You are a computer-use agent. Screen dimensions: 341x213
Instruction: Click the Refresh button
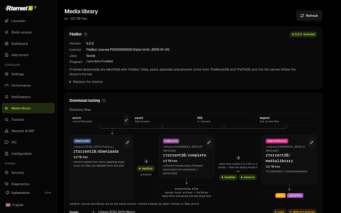[x=309, y=16]
